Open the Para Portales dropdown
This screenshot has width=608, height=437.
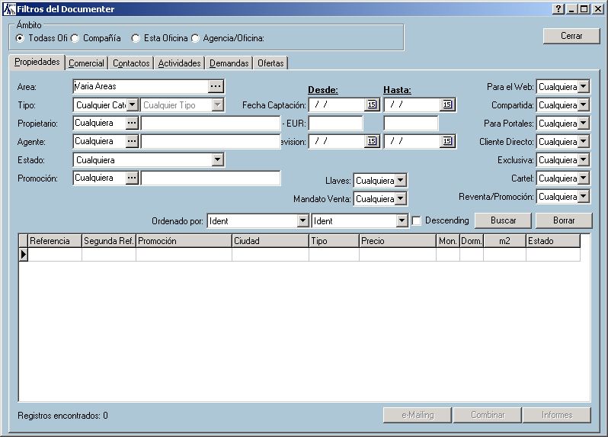click(x=584, y=123)
